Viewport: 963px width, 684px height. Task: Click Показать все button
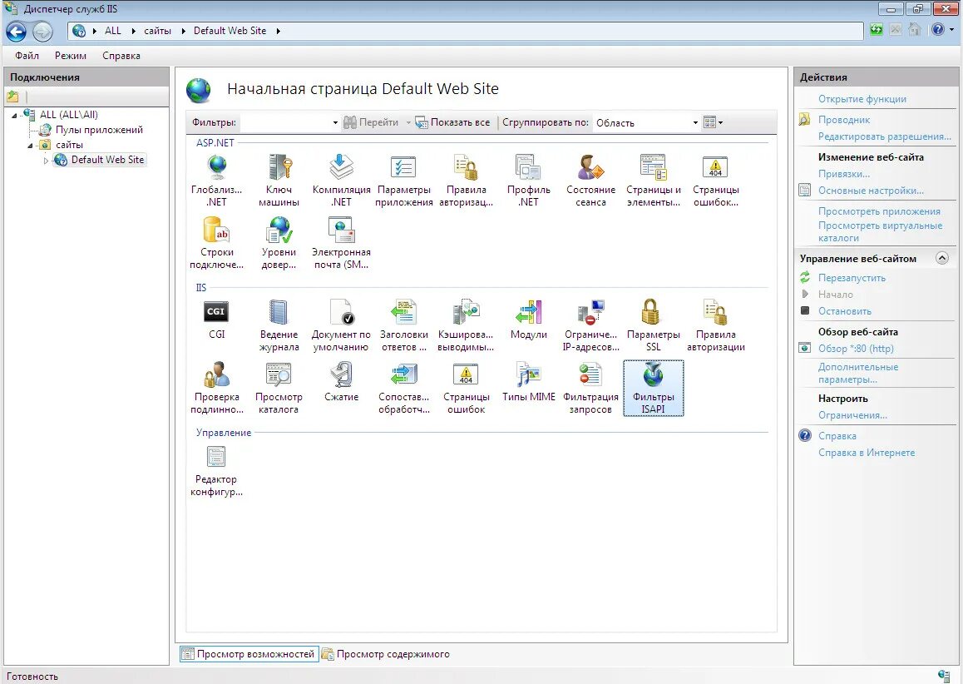pyautogui.click(x=453, y=122)
